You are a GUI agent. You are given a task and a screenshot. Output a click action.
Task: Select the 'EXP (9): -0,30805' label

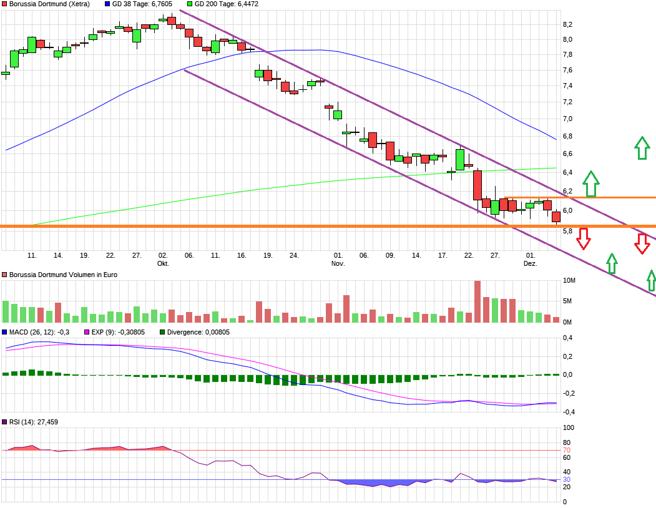click(119, 332)
